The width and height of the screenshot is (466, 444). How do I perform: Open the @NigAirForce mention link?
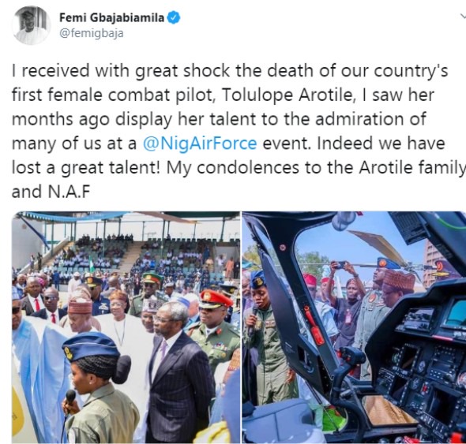(x=200, y=144)
